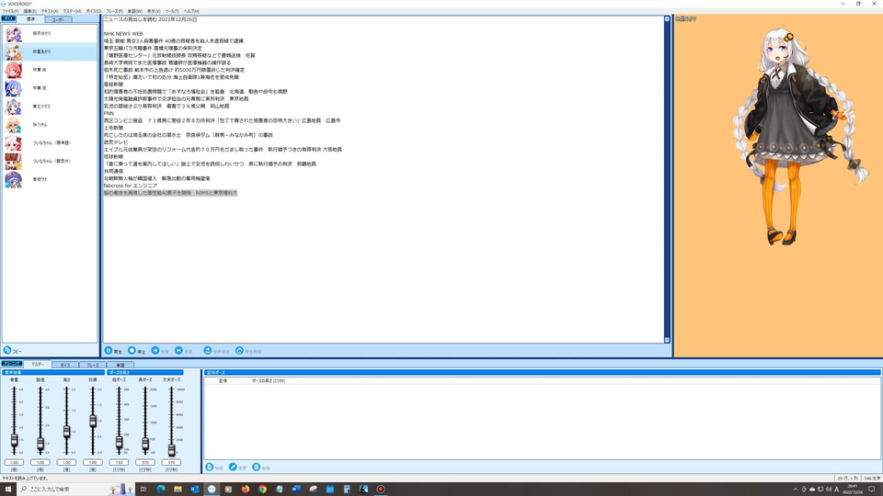883x496 pixels.
Task: Open Microsoft Edge from the taskbar
Action: point(160,490)
